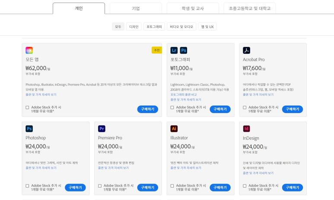Viewport: 334px width, 200px height.
Task: Open 플랜 및 가격 자세히 보기 for Acrobat Pro
Action: pos(258,95)
